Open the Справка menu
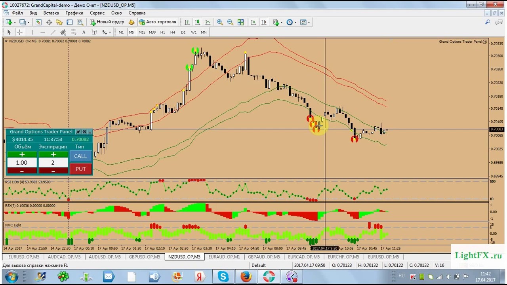507x285 pixels. 137,13
